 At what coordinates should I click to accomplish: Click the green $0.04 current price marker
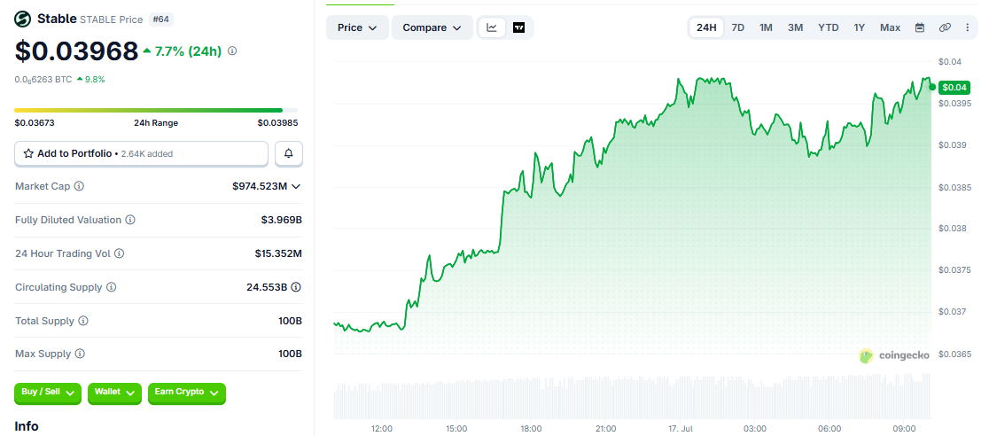954,87
